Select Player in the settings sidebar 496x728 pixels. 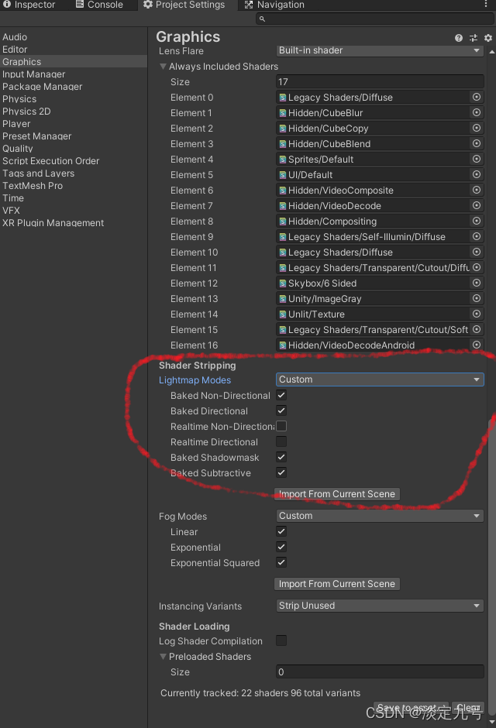pos(16,124)
